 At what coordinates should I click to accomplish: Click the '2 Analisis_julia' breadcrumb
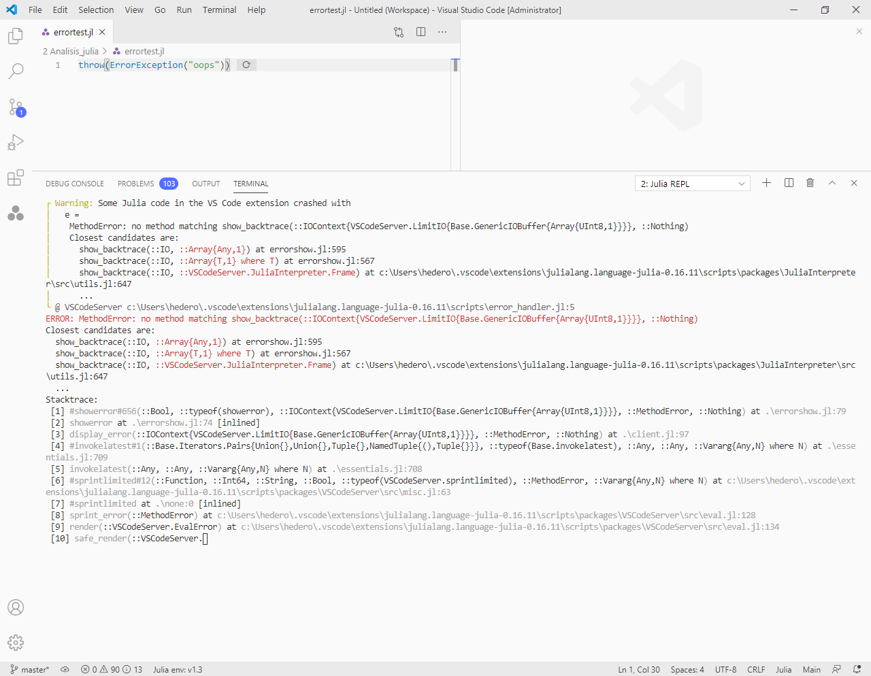(x=71, y=51)
